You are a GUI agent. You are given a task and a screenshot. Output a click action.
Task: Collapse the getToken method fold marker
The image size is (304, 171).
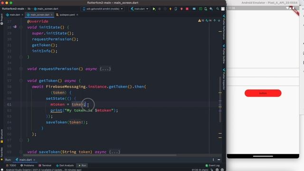coord(21,81)
